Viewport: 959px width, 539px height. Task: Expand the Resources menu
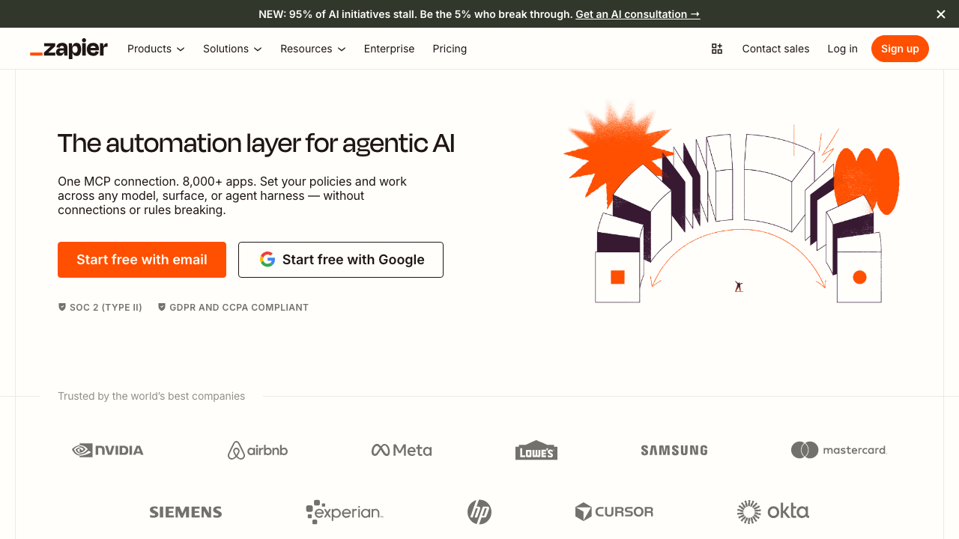coord(312,49)
